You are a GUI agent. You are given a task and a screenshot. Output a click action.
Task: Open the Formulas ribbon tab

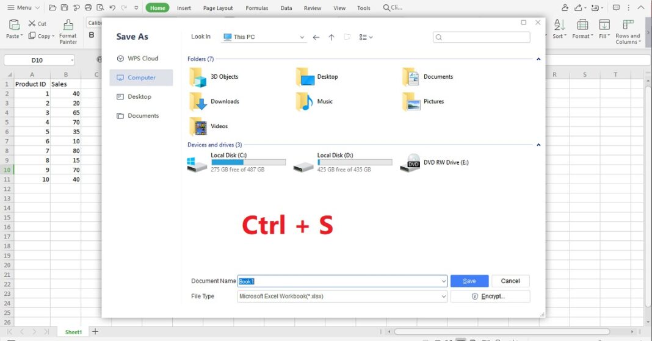pyautogui.click(x=256, y=8)
